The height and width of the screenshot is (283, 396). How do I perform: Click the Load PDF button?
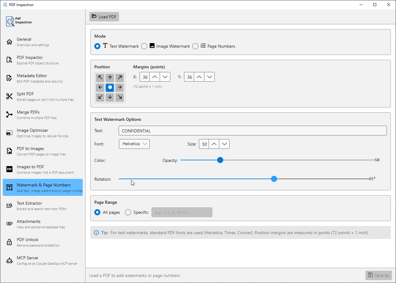(104, 17)
